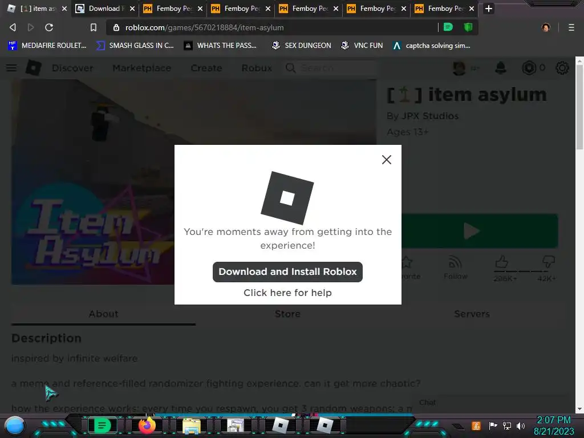Open Roblox notifications bell
This screenshot has width=584, height=438.
(x=501, y=68)
